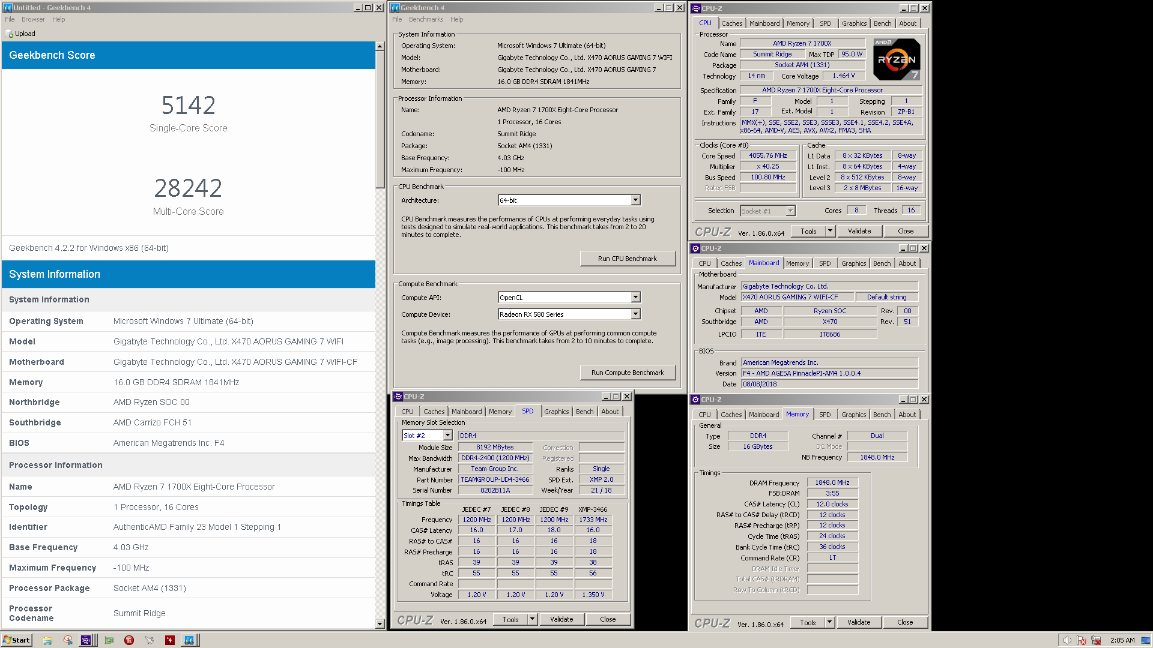Click DRAM Frequency 1848.0 MHz value
The width and height of the screenshot is (1153, 648).
[x=832, y=482]
